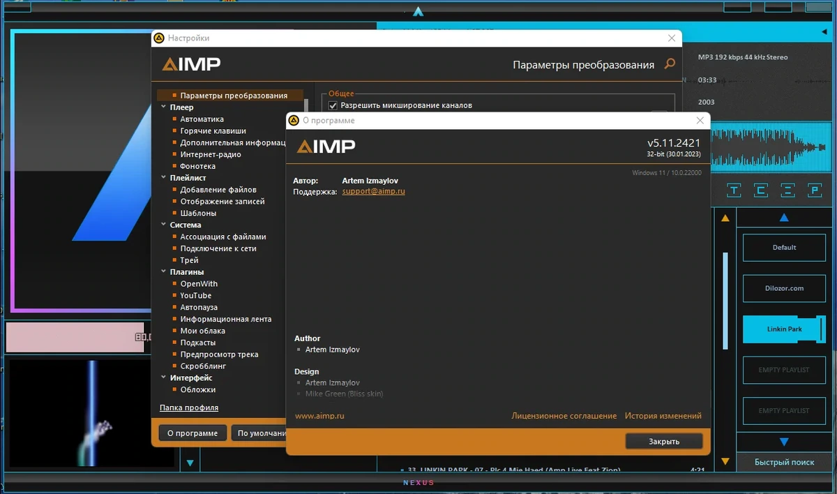Click the support@aimp.ru email link

pos(373,191)
